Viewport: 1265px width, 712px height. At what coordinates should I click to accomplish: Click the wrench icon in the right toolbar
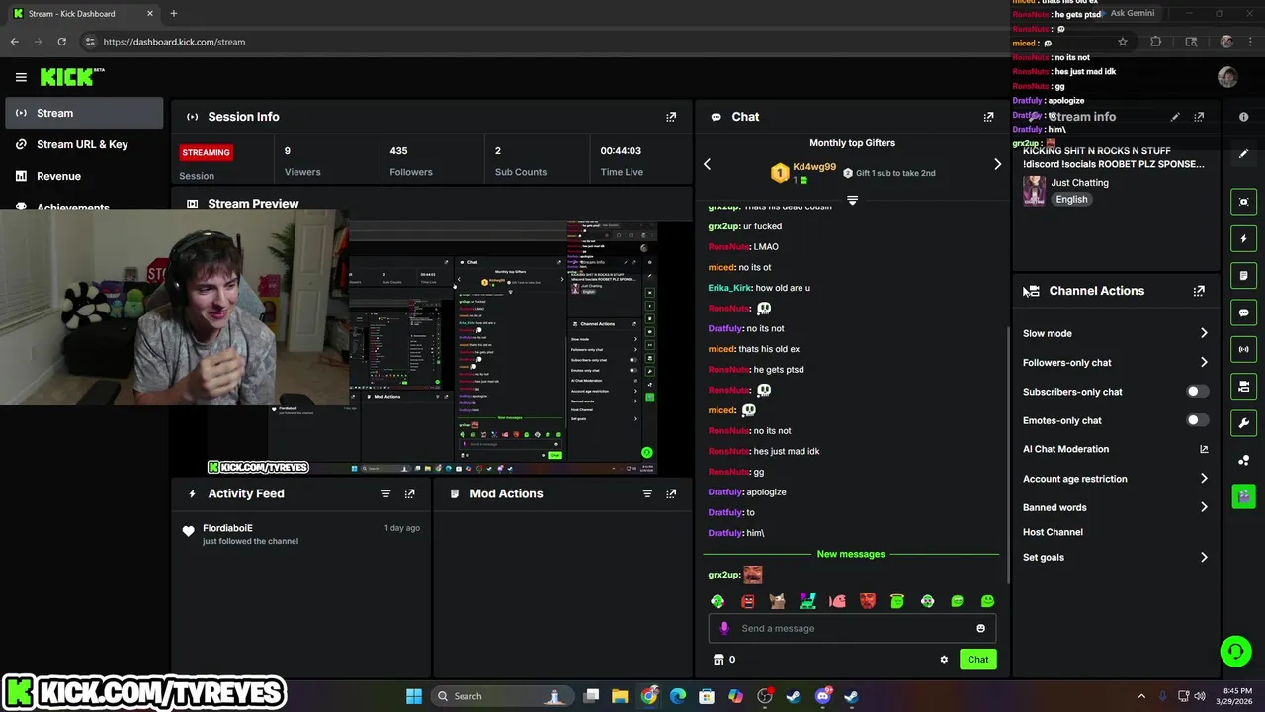[x=1243, y=423]
